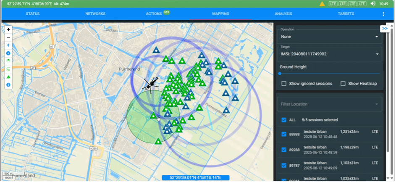This screenshot has height=182, width=396.
Task: Click the green coverage fan map icon
Action: click(x=8, y=61)
